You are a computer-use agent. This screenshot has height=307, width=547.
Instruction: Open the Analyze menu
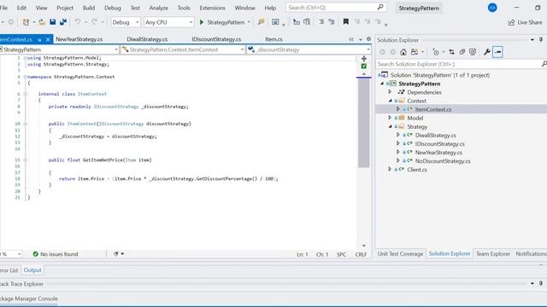point(158,8)
